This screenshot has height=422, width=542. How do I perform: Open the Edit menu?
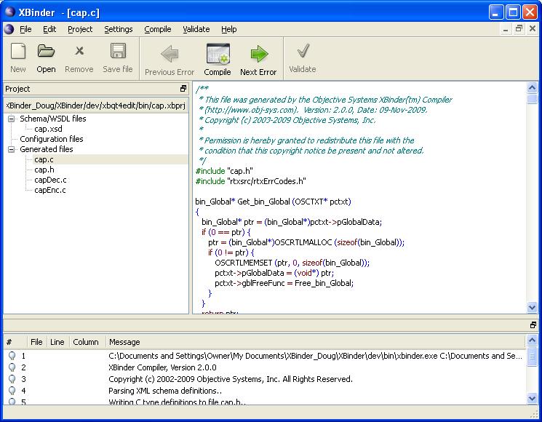click(49, 29)
